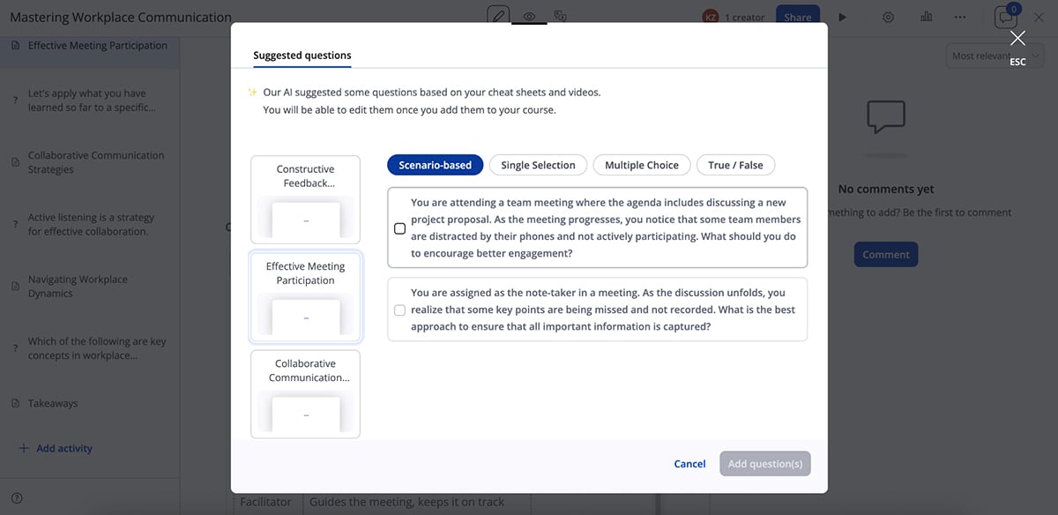Select the Constructive Feedback cheat sheet card
The height and width of the screenshot is (515, 1058).
click(x=305, y=199)
